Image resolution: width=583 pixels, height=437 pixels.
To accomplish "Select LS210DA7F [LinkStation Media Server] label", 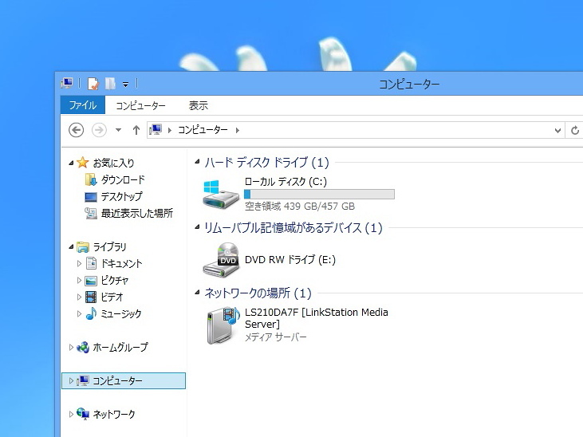I will (316, 318).
